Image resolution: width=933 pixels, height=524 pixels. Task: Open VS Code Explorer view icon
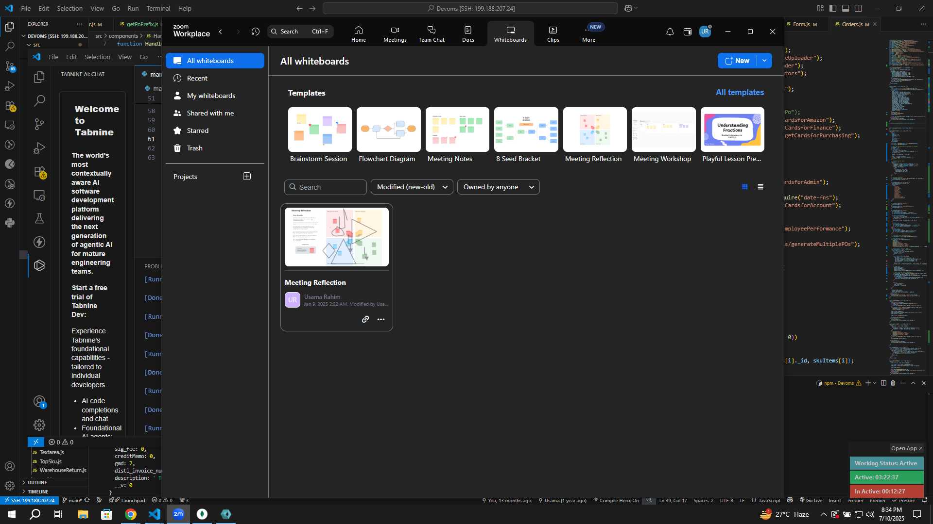[9, 27]
